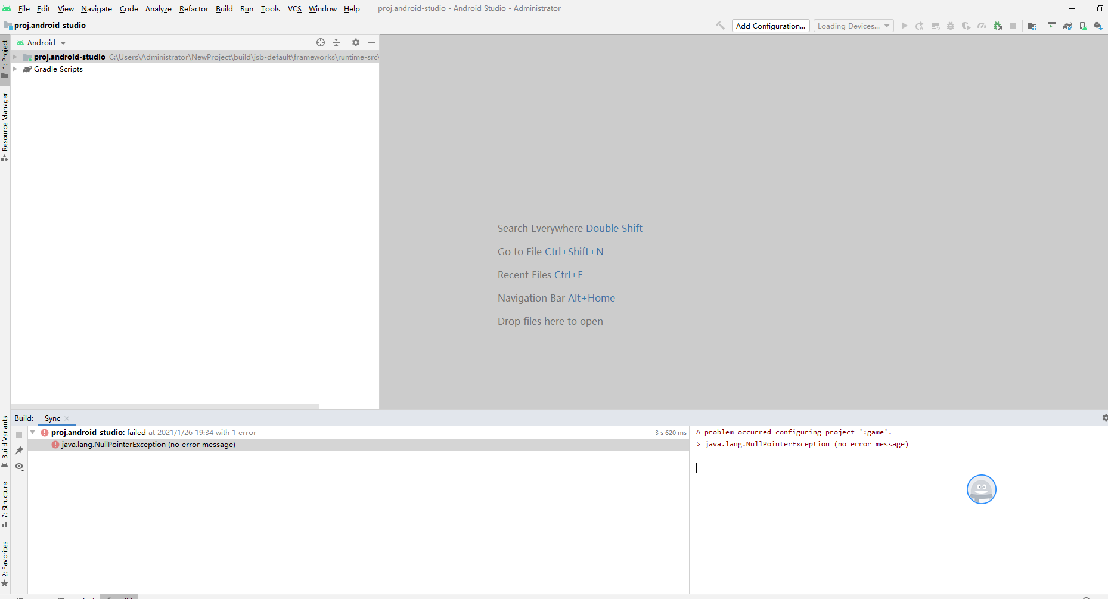Click the pin tab icon in Build panel
The image size is (1108, 599).
click(x=19, y=451)
